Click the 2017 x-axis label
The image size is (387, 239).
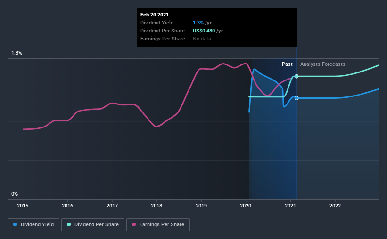click(x=112, y=206)
